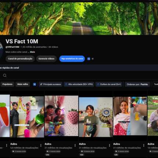Viewport: 158px width, 158px height.
Task: Click the Gerencie vídeos button
Action: 46,59
